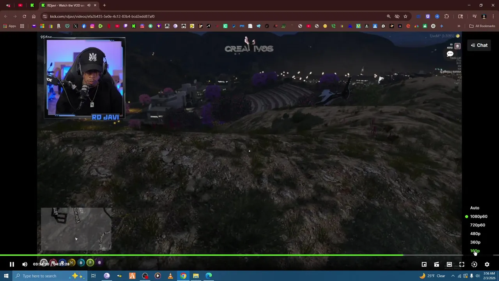The image size is (499, 281).
Task: Open the Twitch bookmark
Action: tap(126, 26)
